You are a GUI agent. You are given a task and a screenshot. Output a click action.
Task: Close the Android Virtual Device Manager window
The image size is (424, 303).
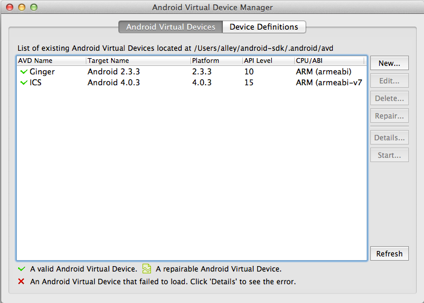(10, 7)
